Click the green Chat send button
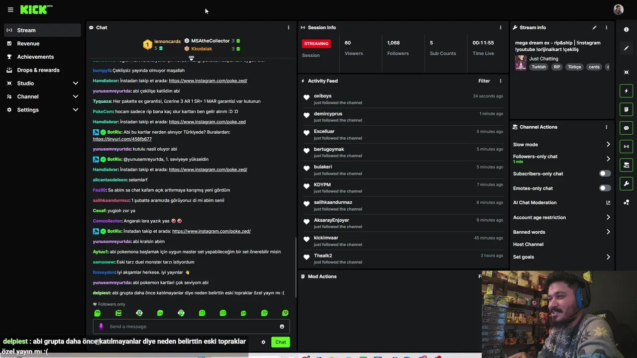The image size is (637, 358). (281, 342)
